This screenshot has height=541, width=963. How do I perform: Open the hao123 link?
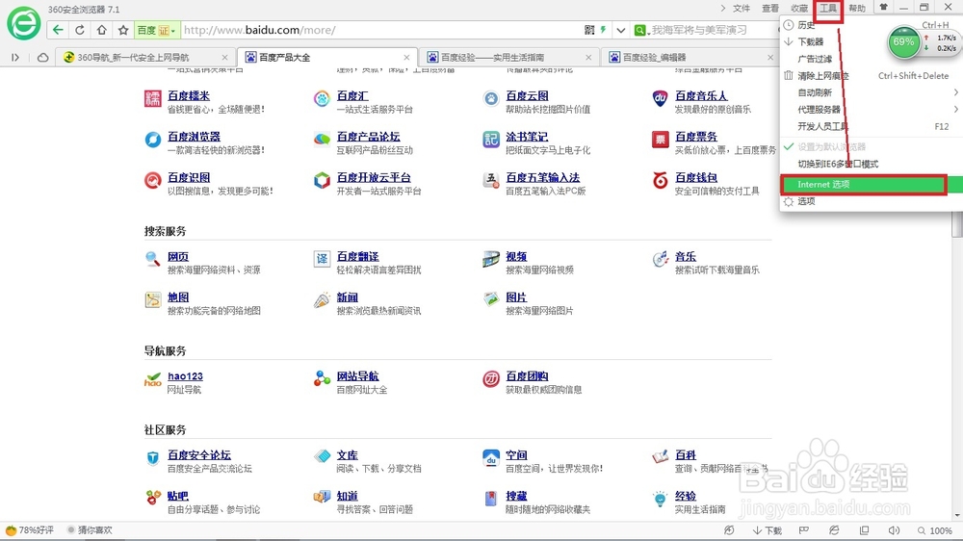[185, 376]
